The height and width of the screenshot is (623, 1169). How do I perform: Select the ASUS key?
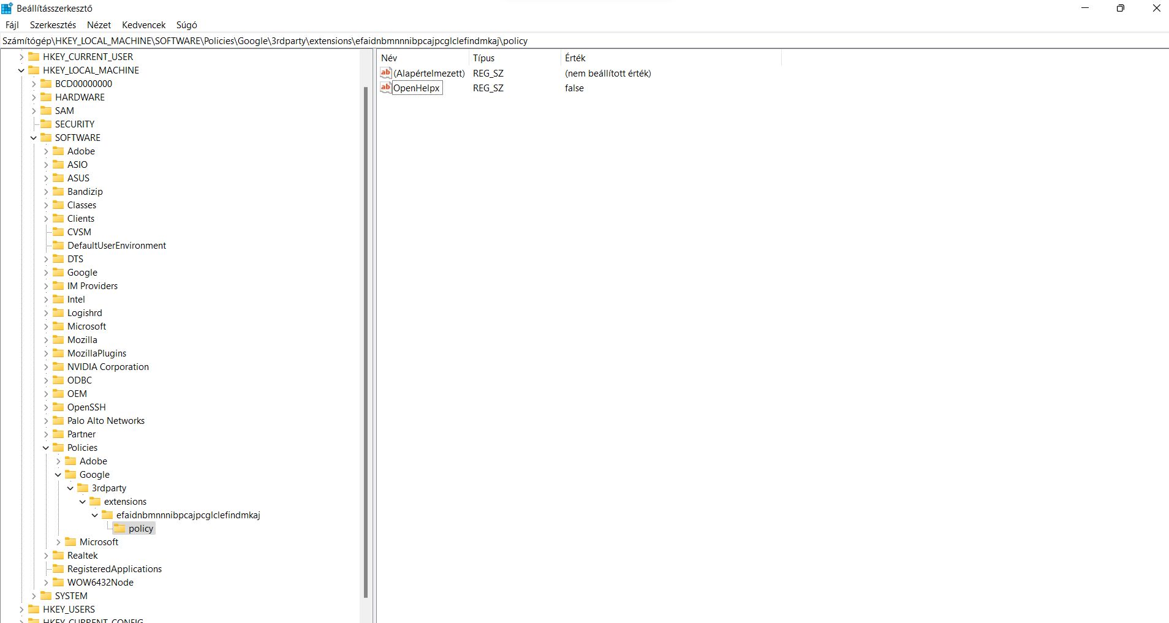pyautogui.click(x=78, y=178)
